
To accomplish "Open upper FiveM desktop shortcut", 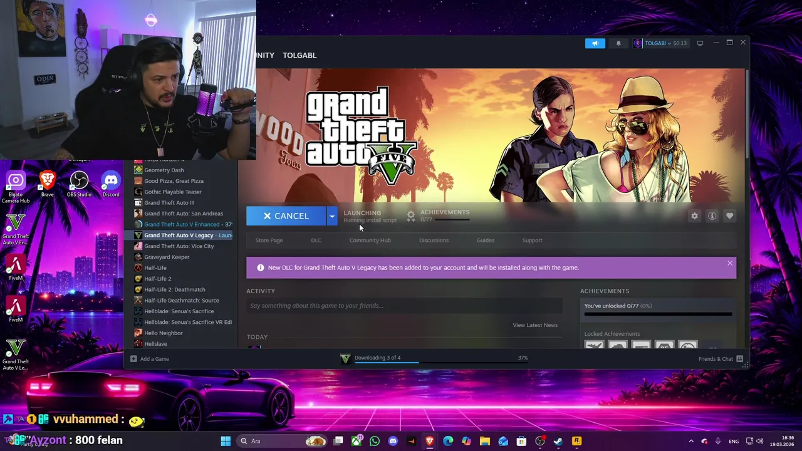I will coord(16,268).
